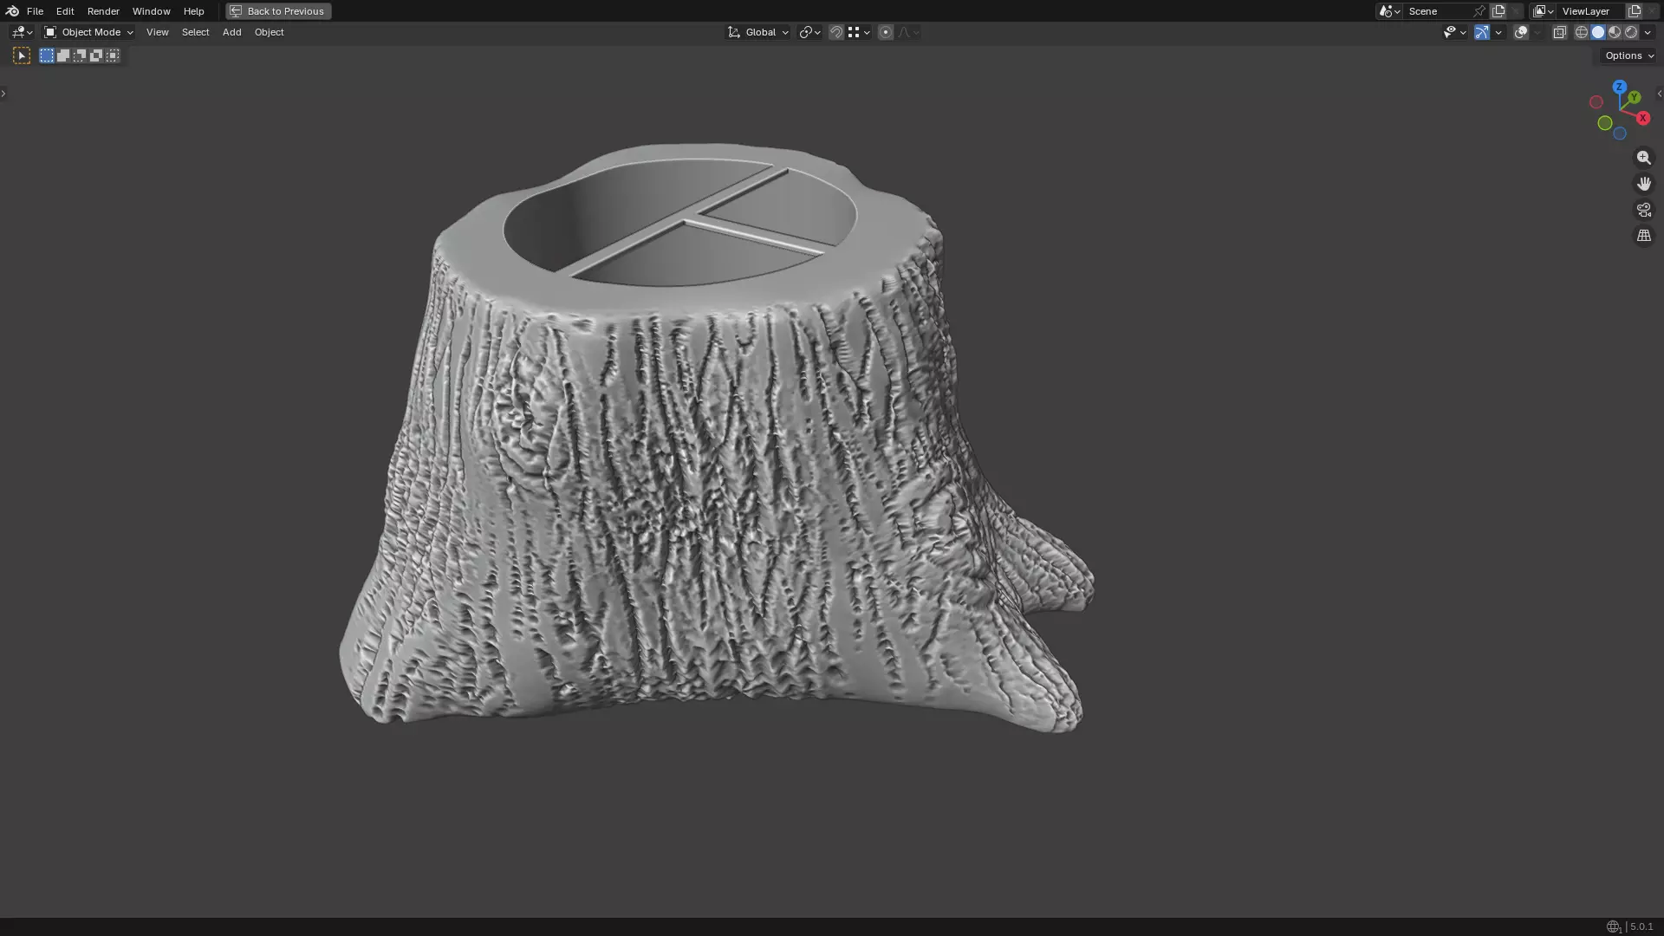Open the Render menu
Screen dimensions: 1664x936
tap(103, 11)
